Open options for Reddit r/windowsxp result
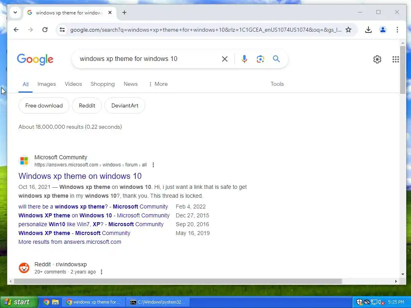 [102, 272]
